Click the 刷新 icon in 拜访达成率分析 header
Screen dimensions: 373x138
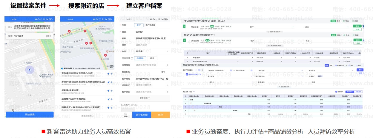[x=356, y=35]
